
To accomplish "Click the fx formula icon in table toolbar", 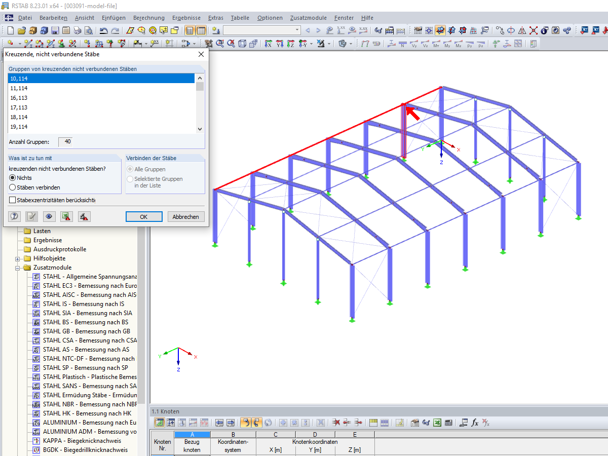I will click(475, 423).
